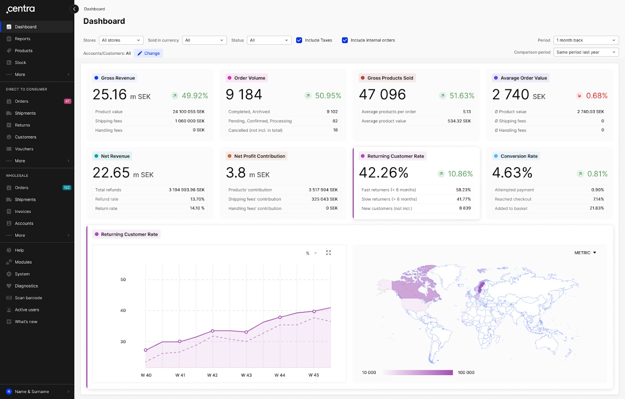Click the Gross Revenue trend arrow icon
Screen dimensions: 625x399
[175, 96]
